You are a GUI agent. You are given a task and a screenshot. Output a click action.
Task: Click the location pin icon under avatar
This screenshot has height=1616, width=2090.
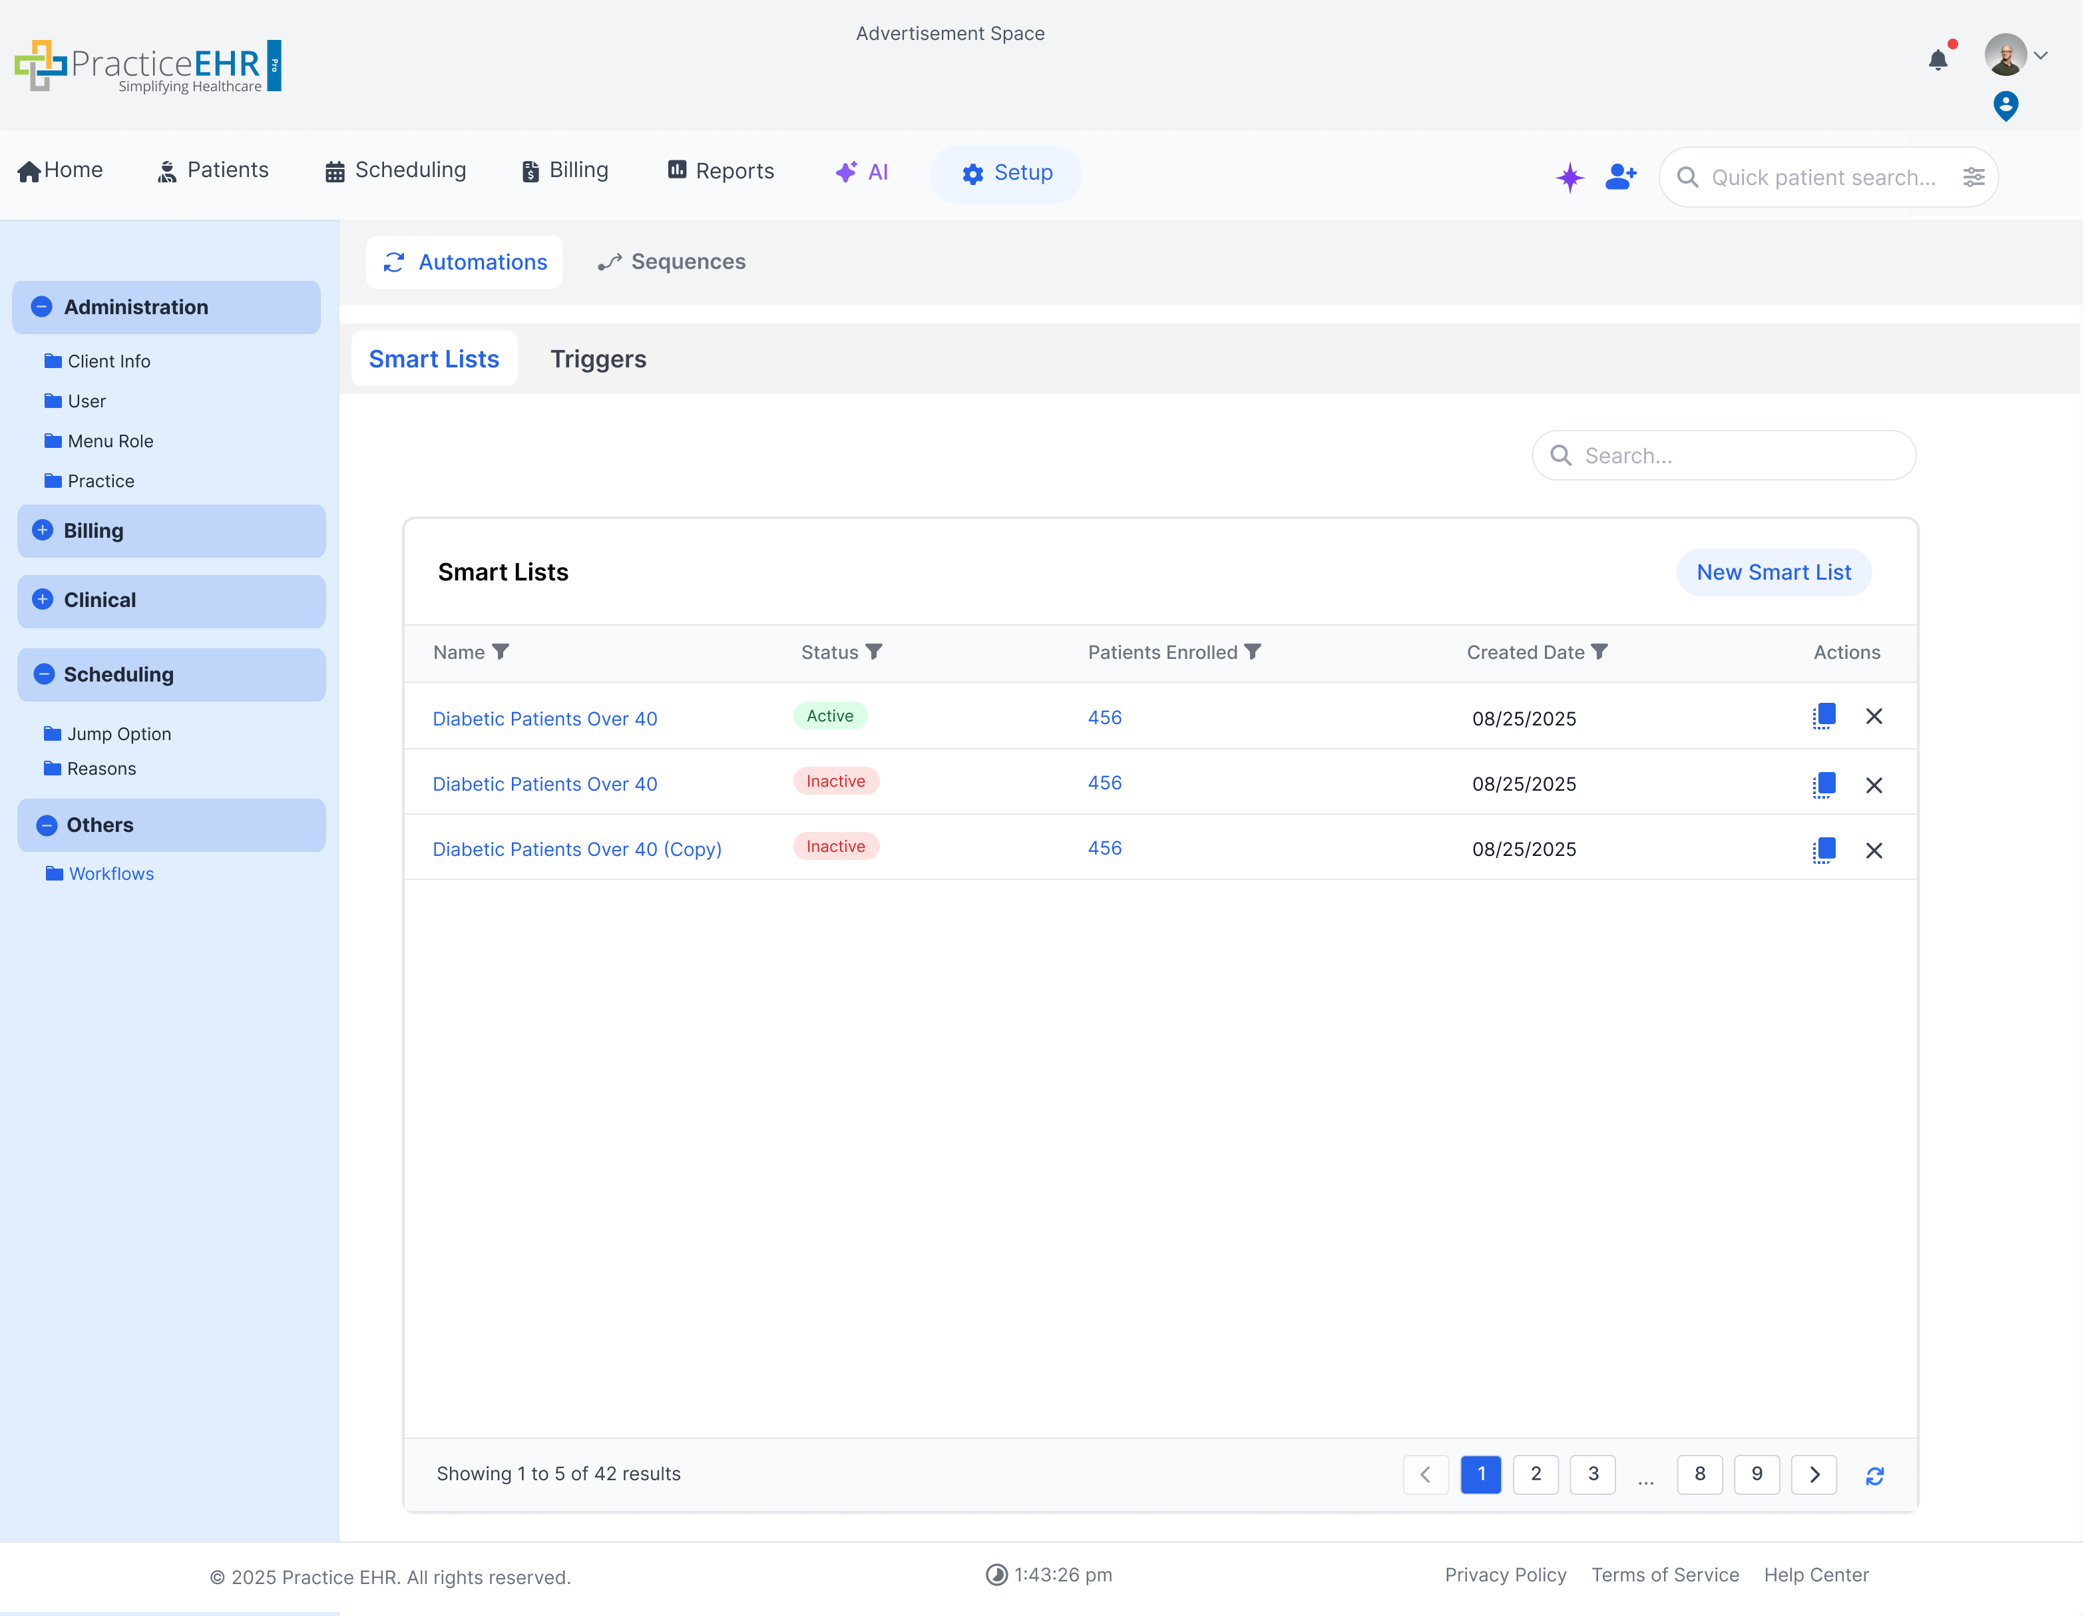pyautogui.click(x=2005, y=106)
